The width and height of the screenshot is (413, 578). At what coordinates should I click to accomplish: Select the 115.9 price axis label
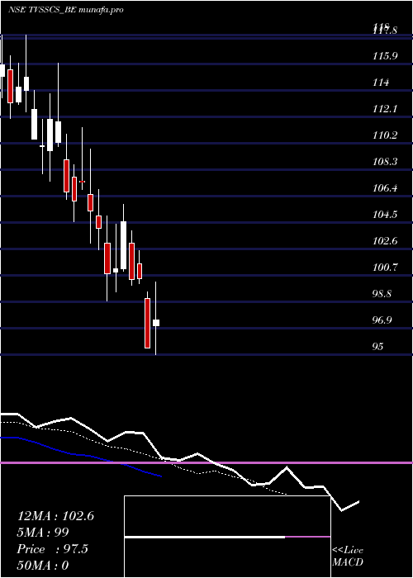coord(385,56)
